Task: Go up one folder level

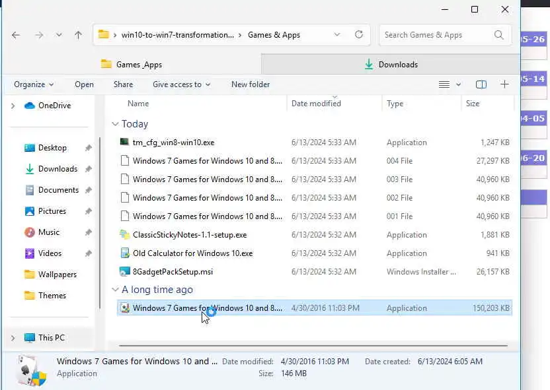Action: (78, 35)
